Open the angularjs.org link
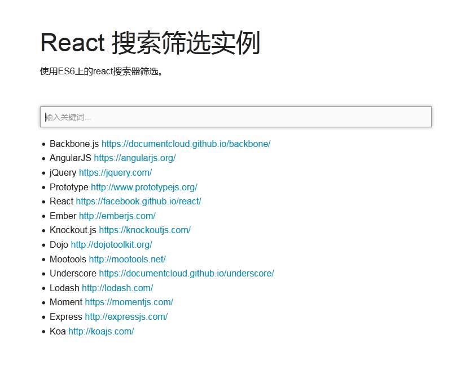 point(135,158)
